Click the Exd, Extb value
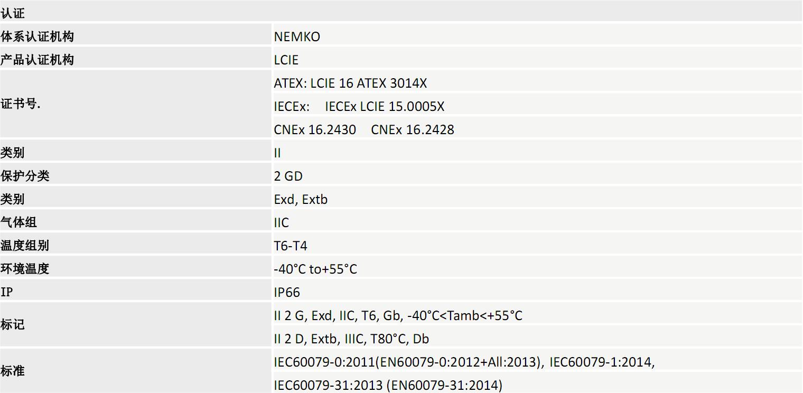Viewport: 803px width, 393px height. (x=301, y=199)
